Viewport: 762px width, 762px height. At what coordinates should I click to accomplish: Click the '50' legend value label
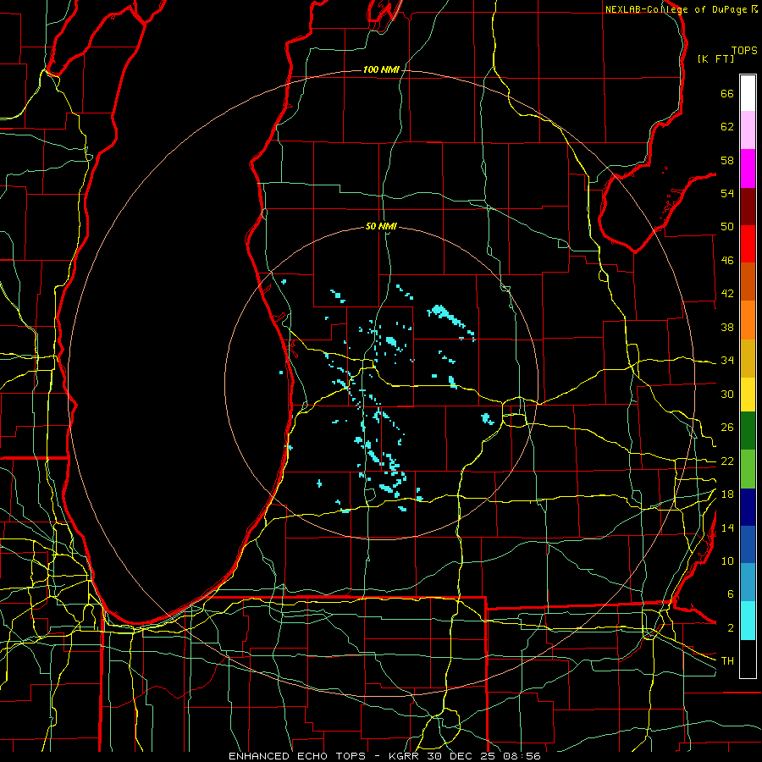(727, 227)
